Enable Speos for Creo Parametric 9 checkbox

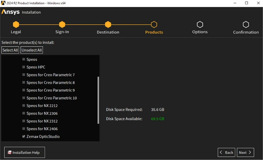coord(24,90)
